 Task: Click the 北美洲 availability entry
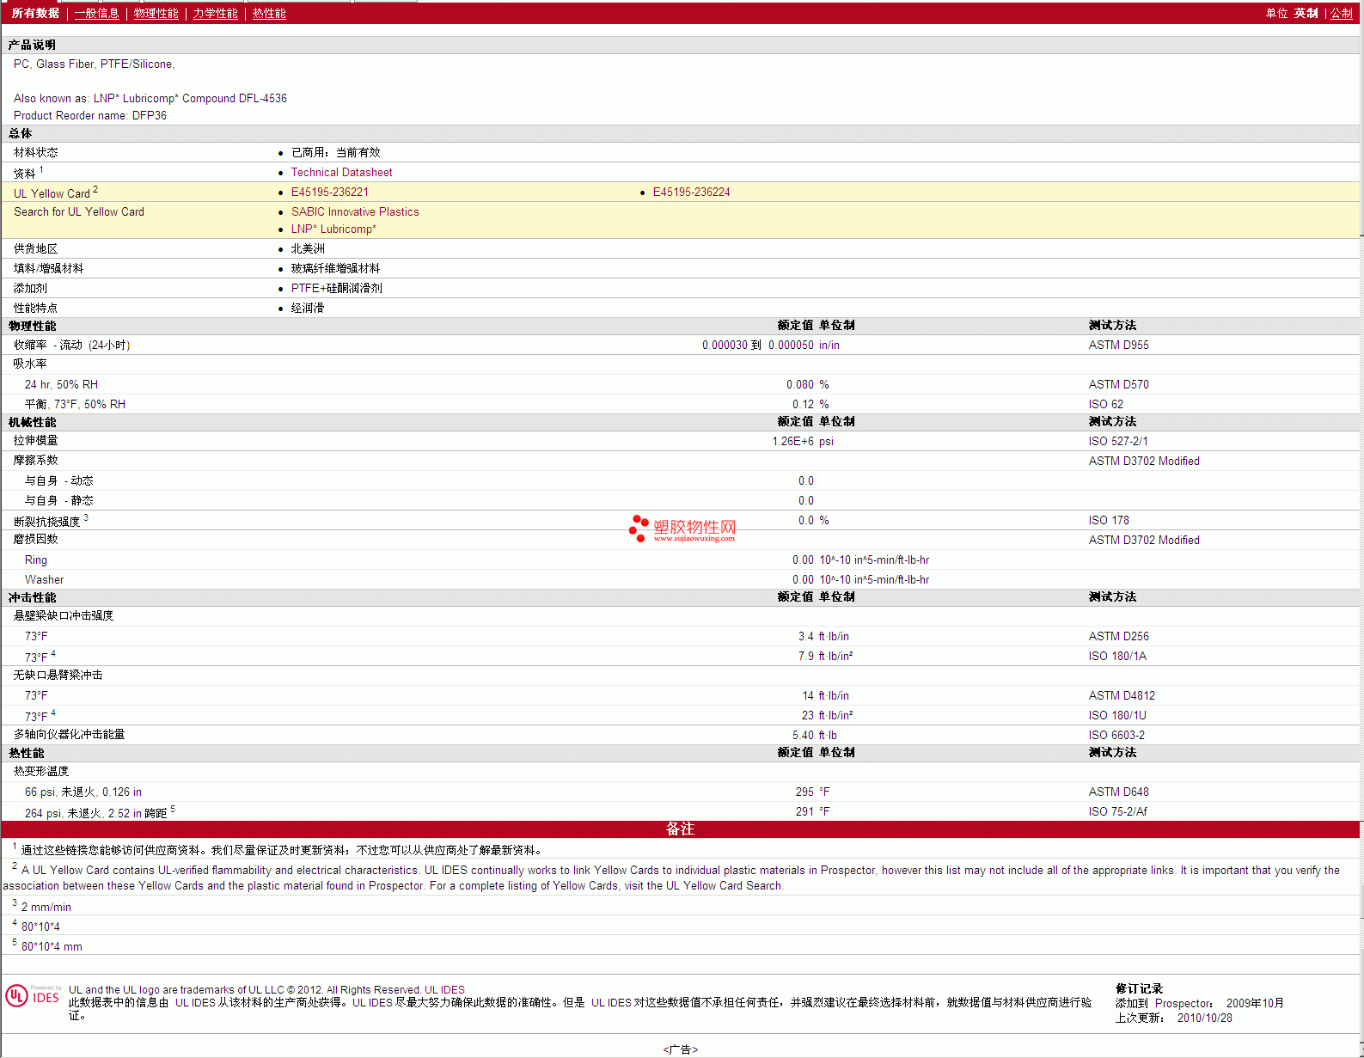(x=308, y=249)
